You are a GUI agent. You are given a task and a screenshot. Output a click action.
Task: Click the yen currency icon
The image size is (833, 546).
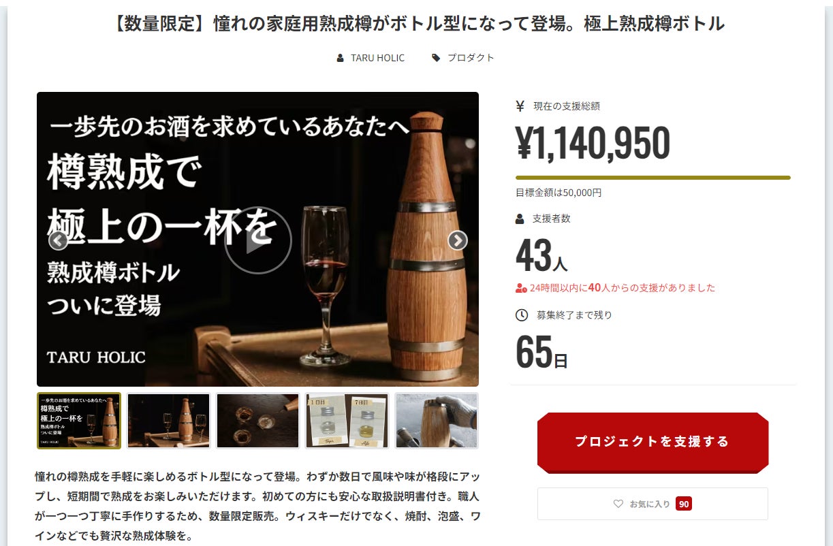[520, 106]
